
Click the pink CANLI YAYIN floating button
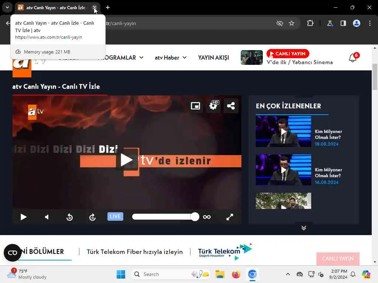338,258
